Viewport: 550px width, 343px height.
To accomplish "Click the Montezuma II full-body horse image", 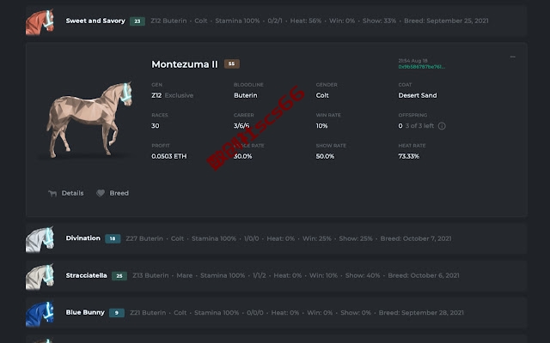I will point(89,119).
